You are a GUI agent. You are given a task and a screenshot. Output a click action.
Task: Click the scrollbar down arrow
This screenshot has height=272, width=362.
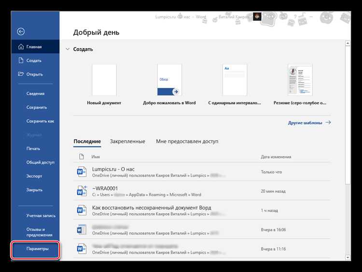point(348,257)
